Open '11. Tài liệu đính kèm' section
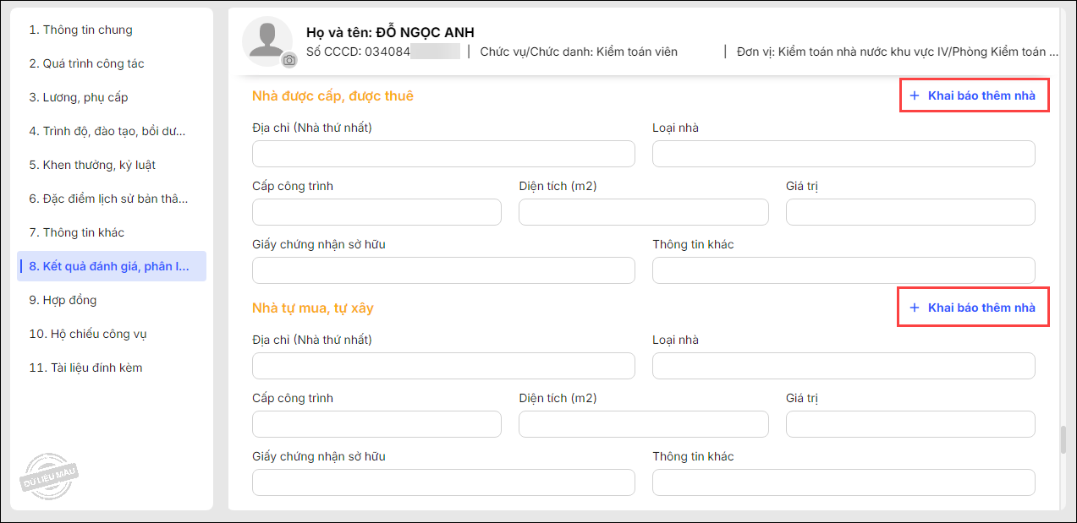This screenshot has height=523, width=1077. [x=86, y=368]
